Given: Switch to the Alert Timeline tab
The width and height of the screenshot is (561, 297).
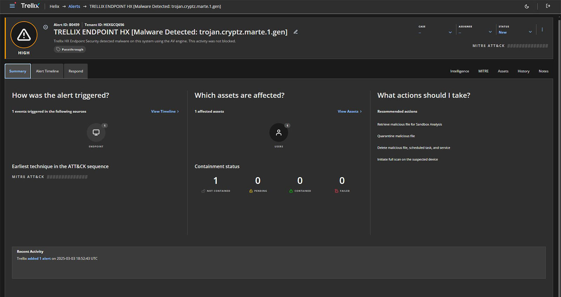Looking at the screenshot, I should (47, 71).
